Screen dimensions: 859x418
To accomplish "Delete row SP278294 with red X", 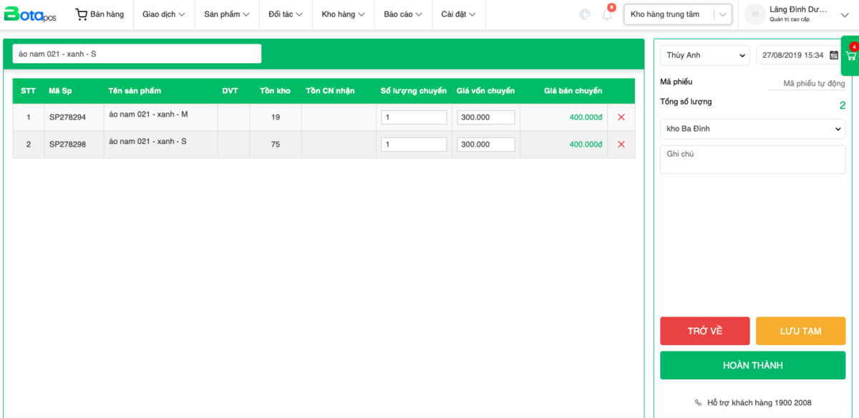I will coord(621,117).
